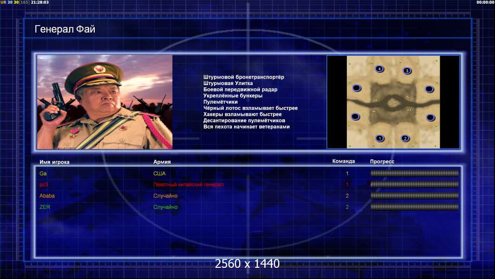The image size is (495, 279).
Task: Choose unnumbered start spot nearest marker 2
Action: [430, 118]
